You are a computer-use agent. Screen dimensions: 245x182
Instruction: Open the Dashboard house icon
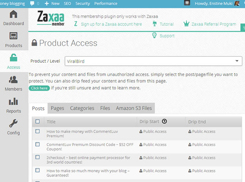pos(13,14)
